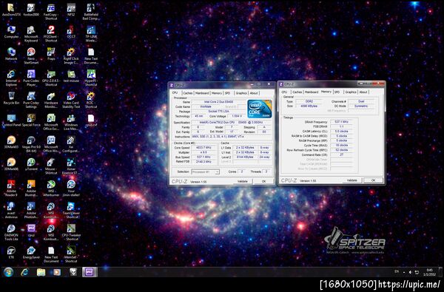Launch 3DMark06 from the desktop
The height and width of the screenshot is (292, 444).
click(x=11, y=164)
